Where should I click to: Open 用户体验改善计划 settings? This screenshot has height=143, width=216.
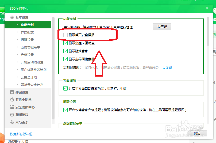tap(34, 70)
